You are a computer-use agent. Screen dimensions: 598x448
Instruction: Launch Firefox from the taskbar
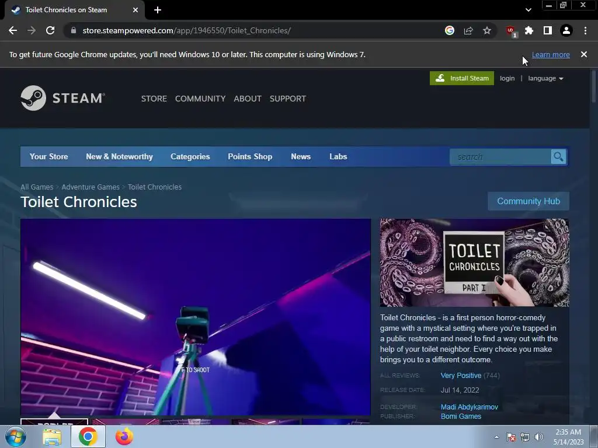124,436
